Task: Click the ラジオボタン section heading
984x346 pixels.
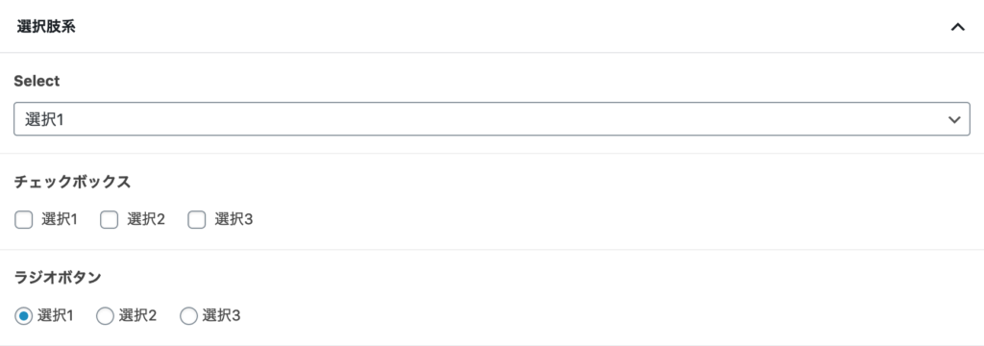Action: click(58, 278)
